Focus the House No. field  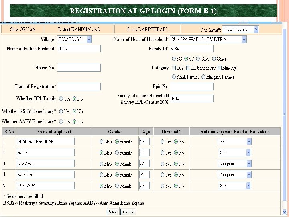[79, 68]
